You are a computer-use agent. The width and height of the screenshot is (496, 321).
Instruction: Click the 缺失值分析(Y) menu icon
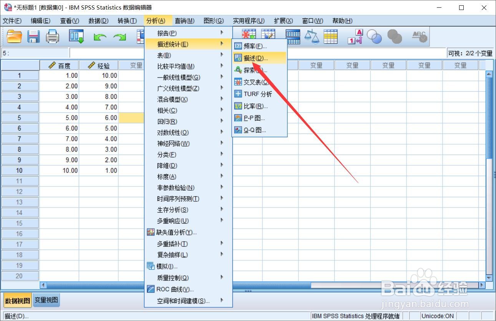pos(151,232)
